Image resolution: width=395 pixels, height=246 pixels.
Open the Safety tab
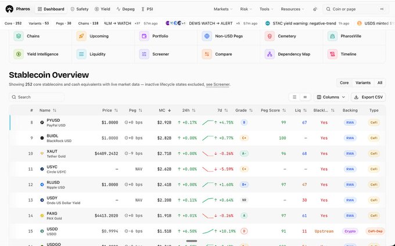[x=80, y=9]
